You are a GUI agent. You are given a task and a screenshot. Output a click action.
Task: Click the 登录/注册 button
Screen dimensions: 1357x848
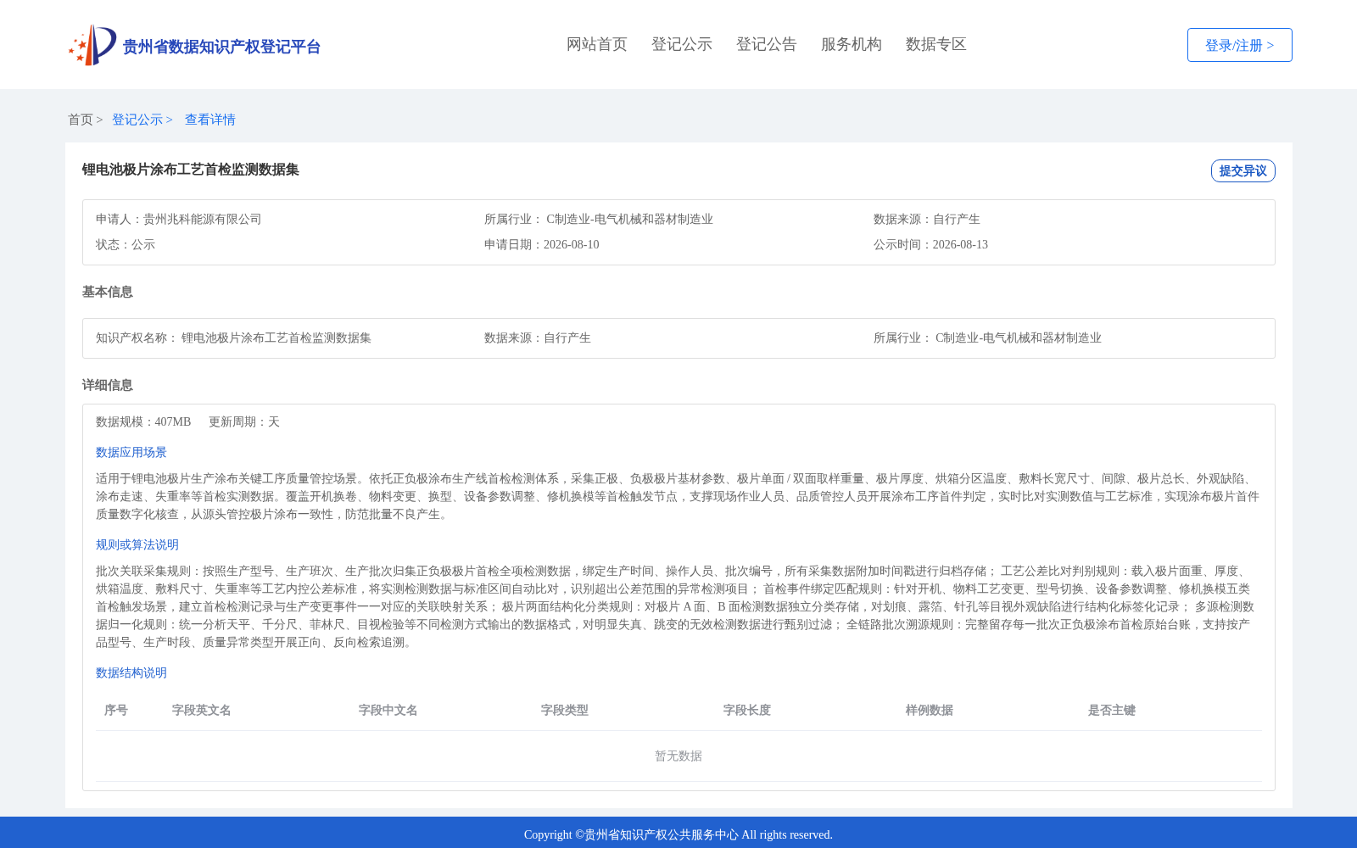pyautogui.click(x=1239, y=45)
